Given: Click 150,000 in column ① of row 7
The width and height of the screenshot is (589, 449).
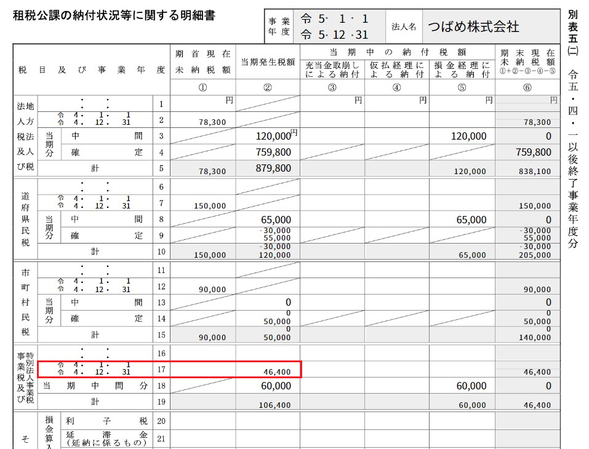Looking at the screenshot, I should 210,205.
